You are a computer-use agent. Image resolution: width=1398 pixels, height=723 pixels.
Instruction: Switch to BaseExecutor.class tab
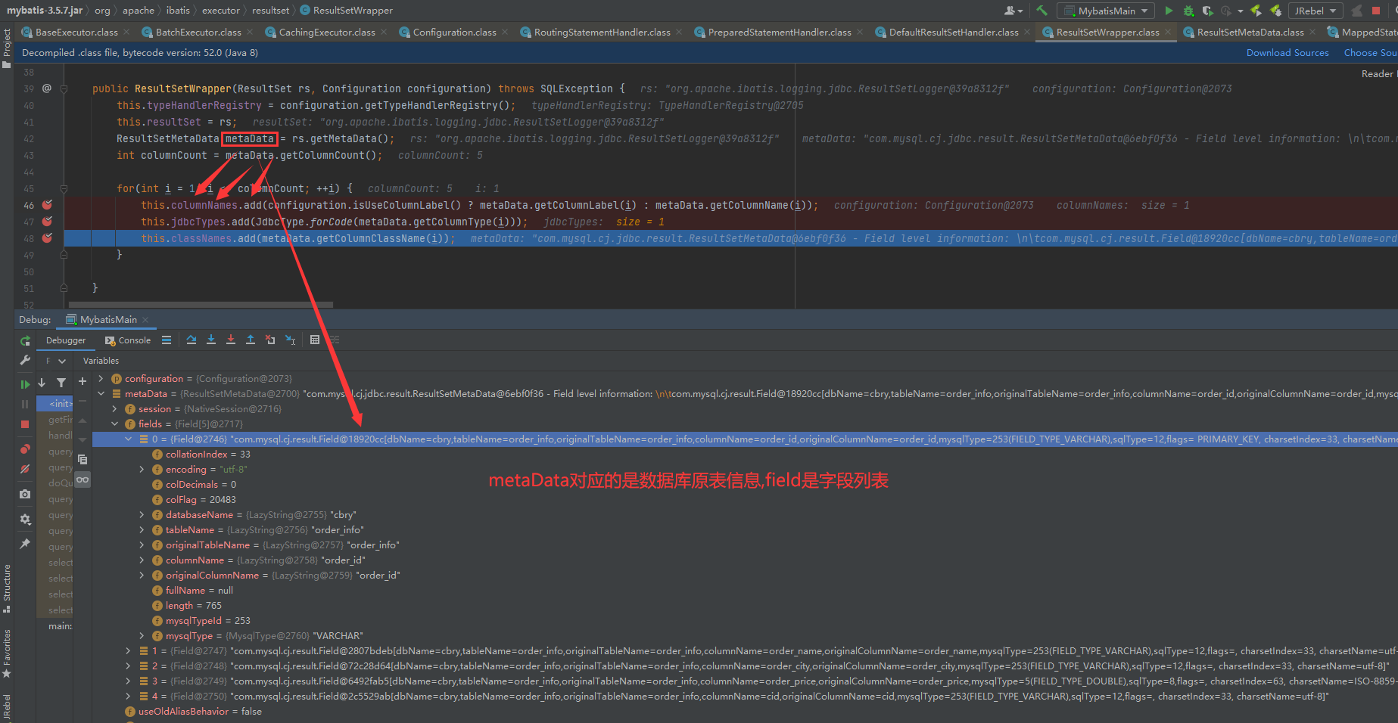76,32
